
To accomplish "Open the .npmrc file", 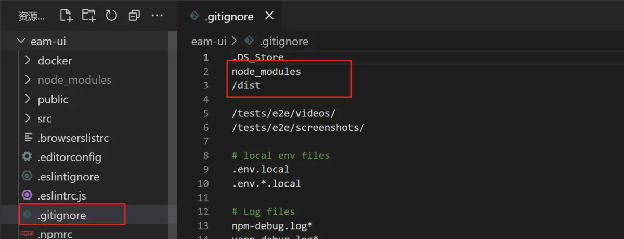I will (x=55, y=234).
